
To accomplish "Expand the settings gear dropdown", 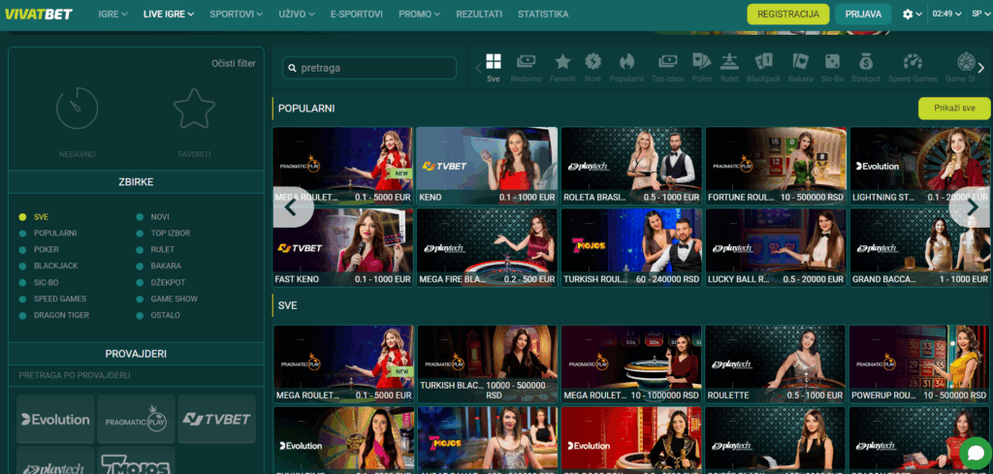I will coord(913,15).
